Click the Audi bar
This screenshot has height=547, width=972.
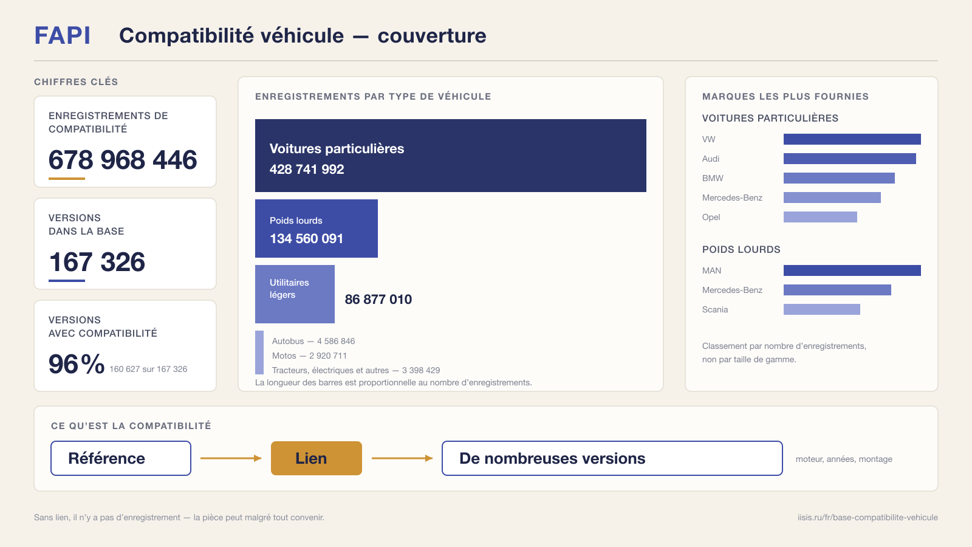coord(850,159)
